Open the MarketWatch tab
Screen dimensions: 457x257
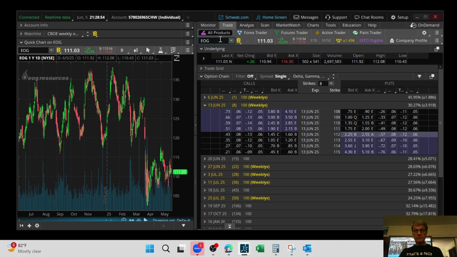coord(288,25)
